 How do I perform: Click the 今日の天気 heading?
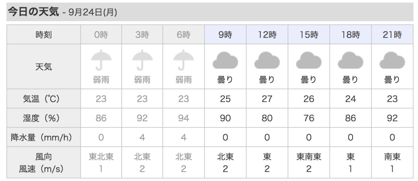[33, 11]
